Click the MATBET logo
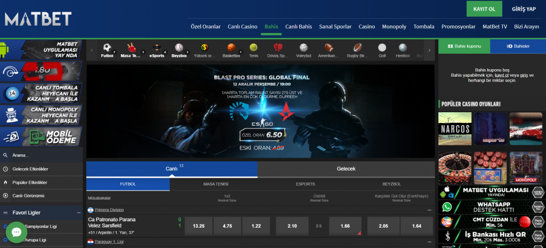This screenshot has height=248, width=546. pyautogui.click(x=38, y=20)
